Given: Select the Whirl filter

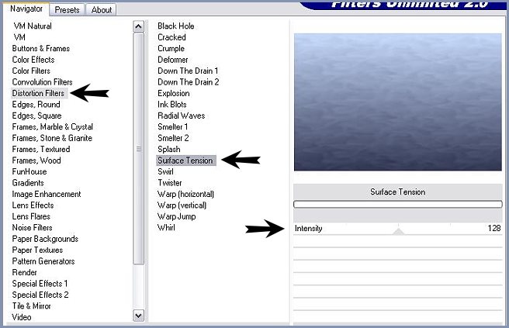Looking at the screenshot, I should [x=166, y=227].
